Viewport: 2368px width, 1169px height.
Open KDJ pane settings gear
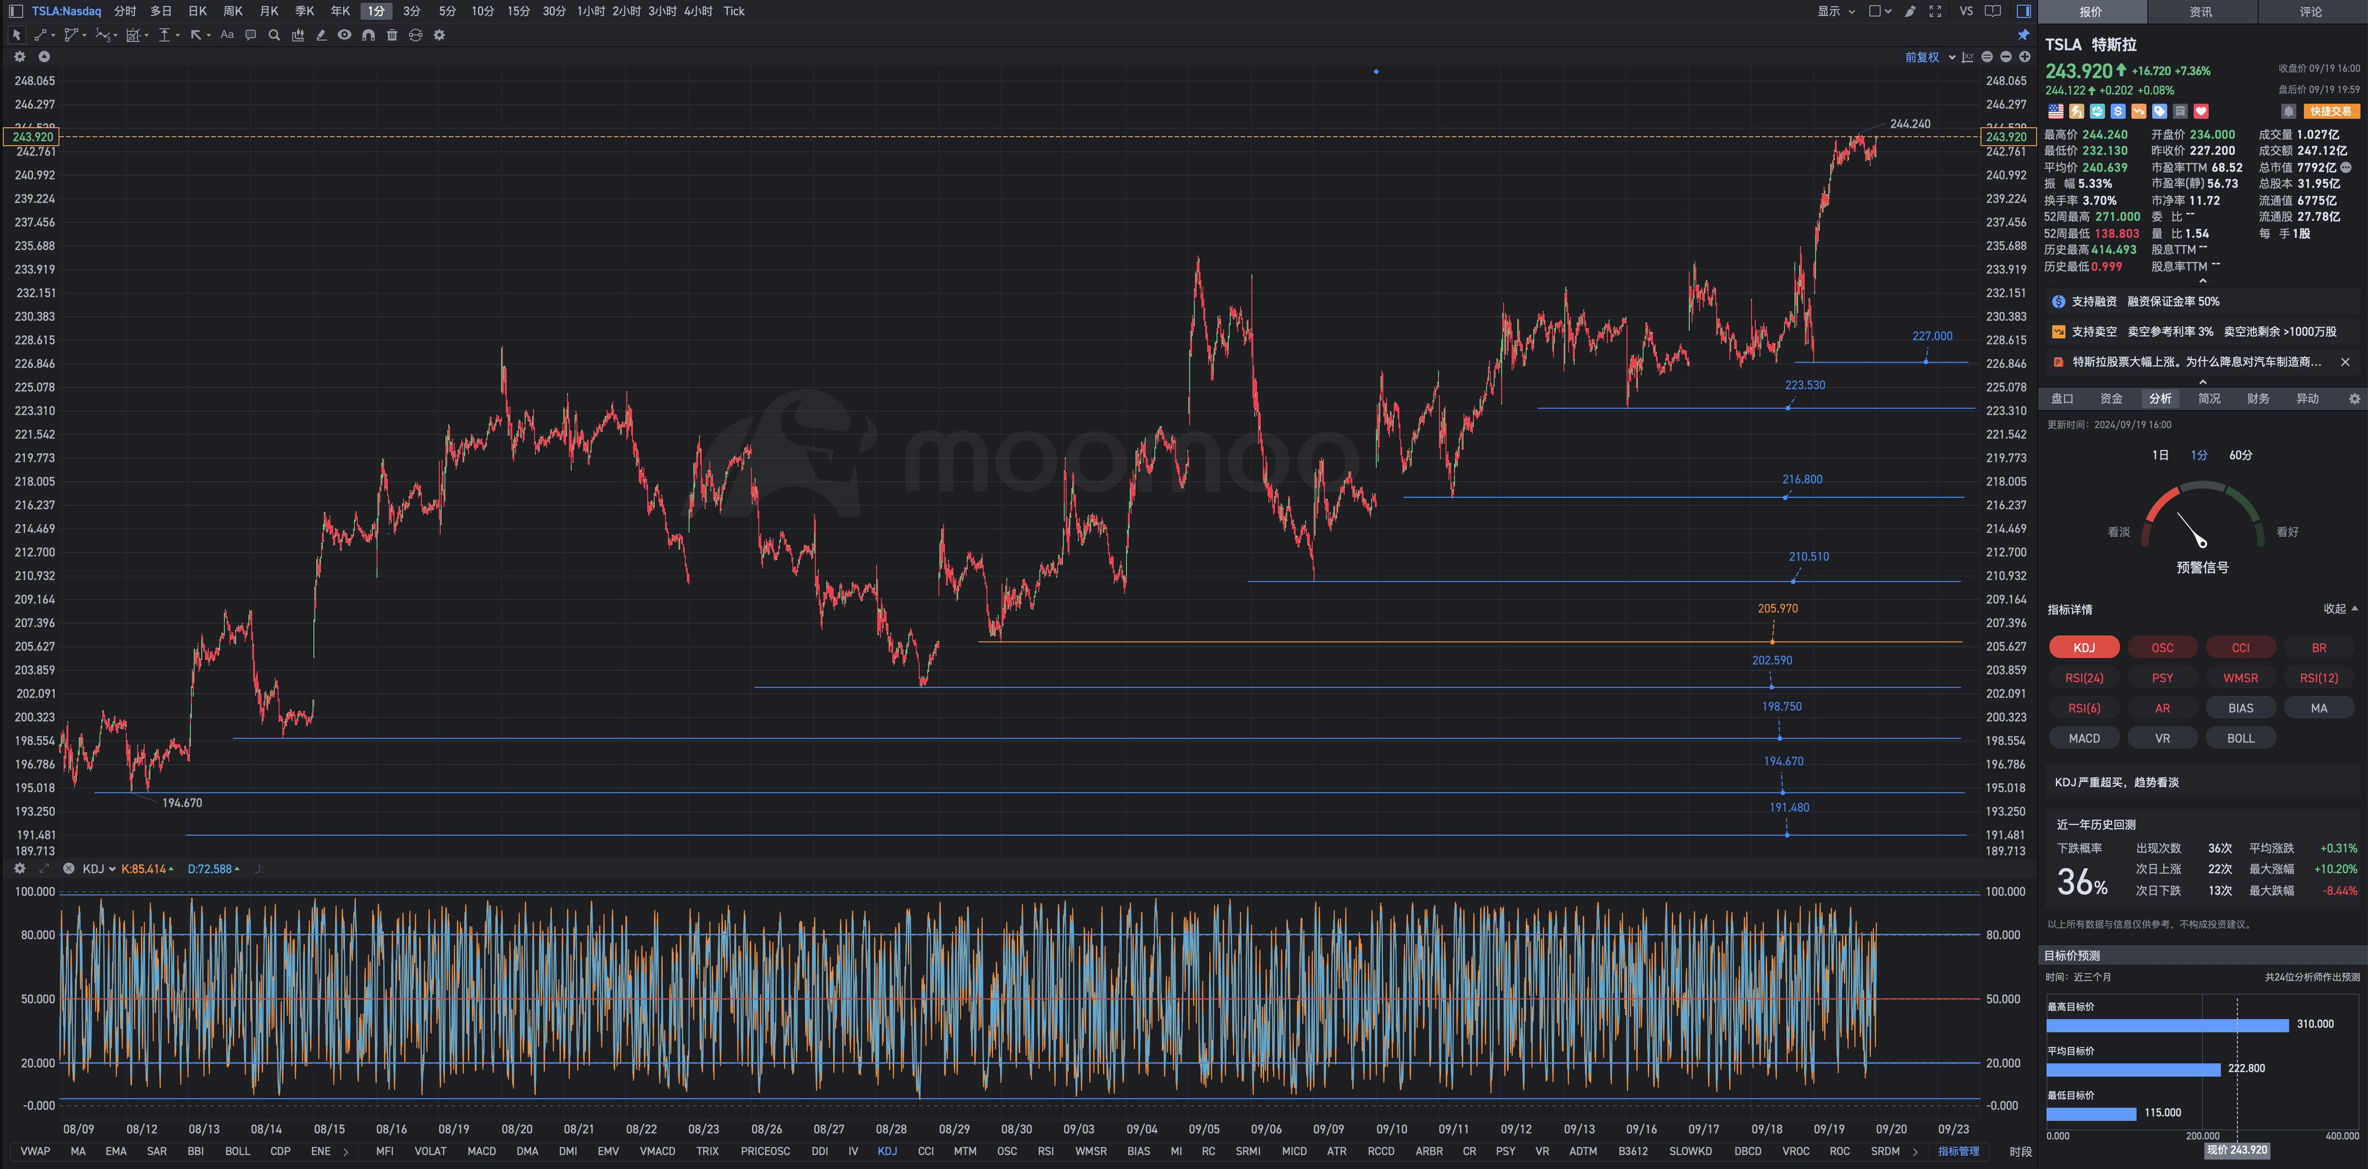(x=19, y=868)
